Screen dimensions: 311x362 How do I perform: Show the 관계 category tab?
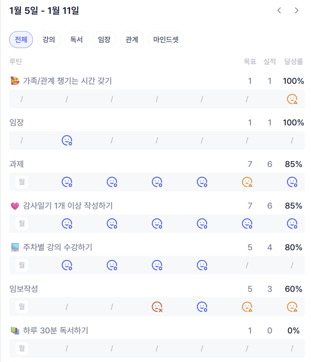pyautogui.click(x=132, y=40)
